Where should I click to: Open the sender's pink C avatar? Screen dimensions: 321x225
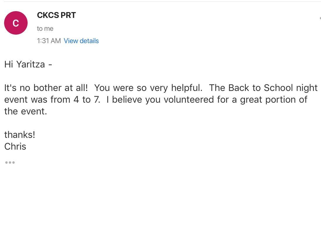click(x=16, y=23)
